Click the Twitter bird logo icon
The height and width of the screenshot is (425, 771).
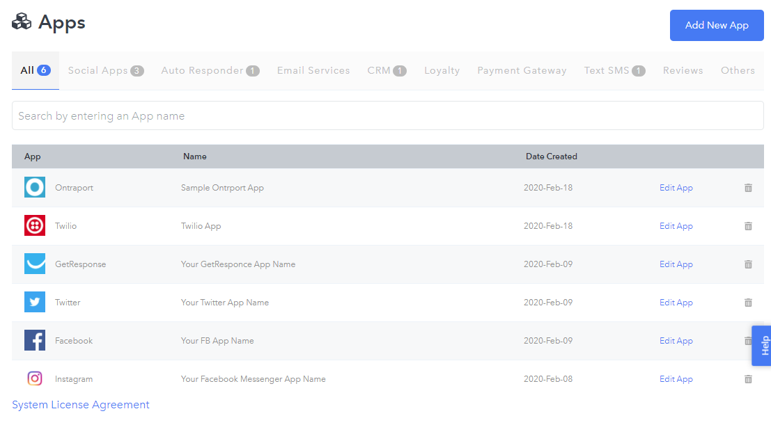pyautogui.click(x=35, y=302)
